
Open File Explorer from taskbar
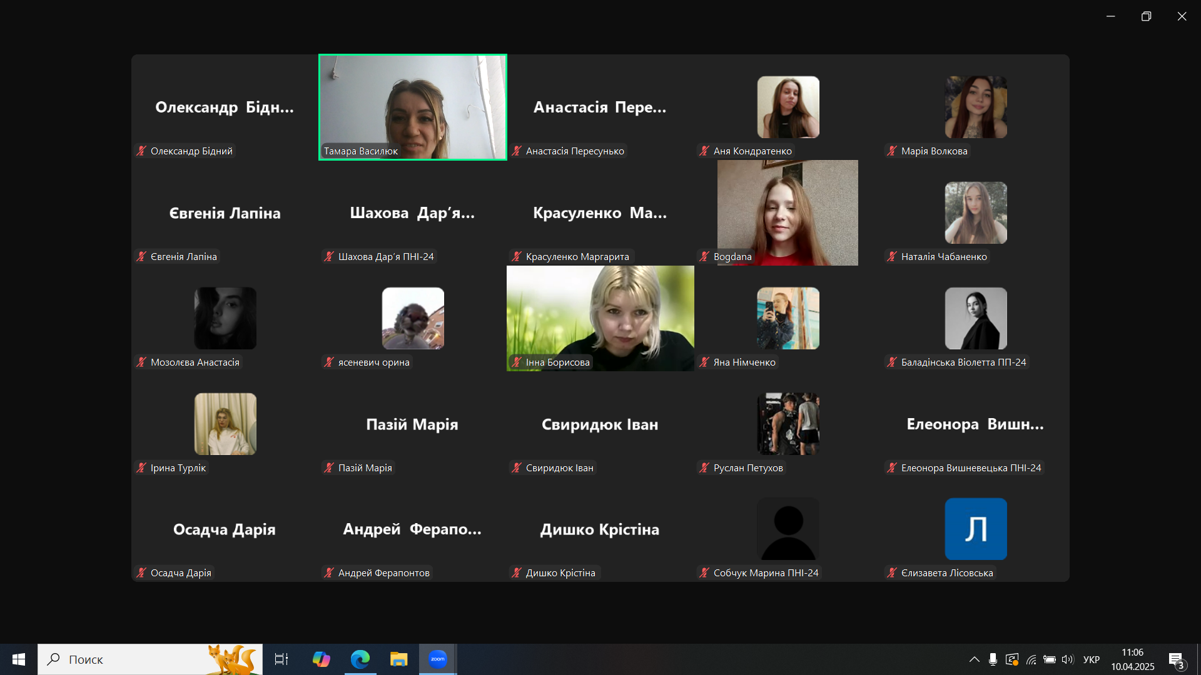pos(398,659)
